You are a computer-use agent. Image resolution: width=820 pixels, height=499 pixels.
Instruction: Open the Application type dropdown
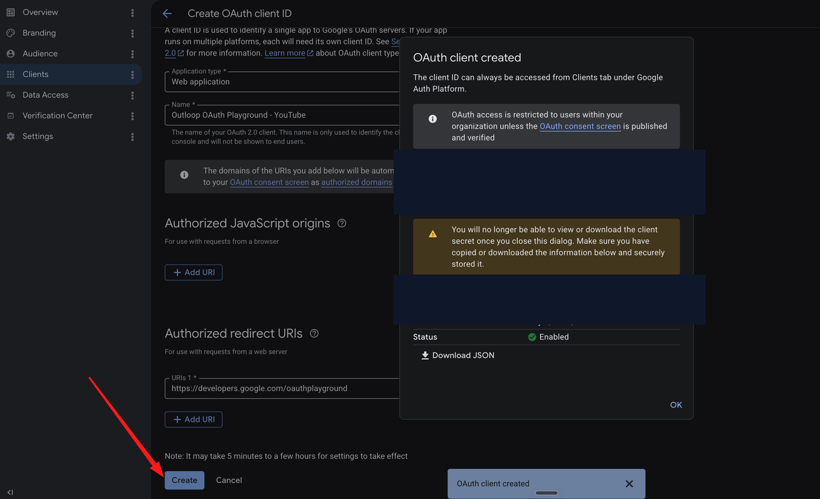pos(282,82)
